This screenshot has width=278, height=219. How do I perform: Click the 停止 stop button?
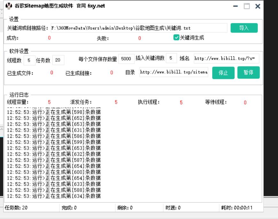[223, 73]
